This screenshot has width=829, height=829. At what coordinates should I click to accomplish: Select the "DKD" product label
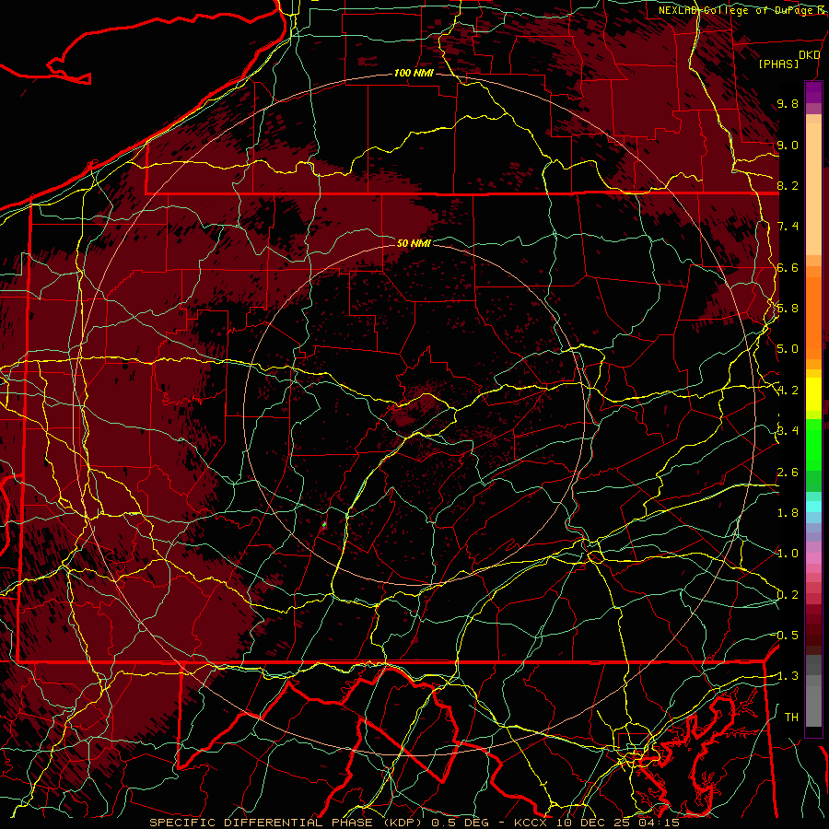click(809, 55)
